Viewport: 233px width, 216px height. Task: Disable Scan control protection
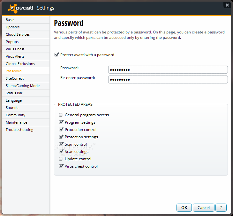[61, 144]
